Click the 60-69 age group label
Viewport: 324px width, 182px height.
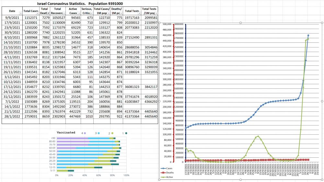click(52, 148)
